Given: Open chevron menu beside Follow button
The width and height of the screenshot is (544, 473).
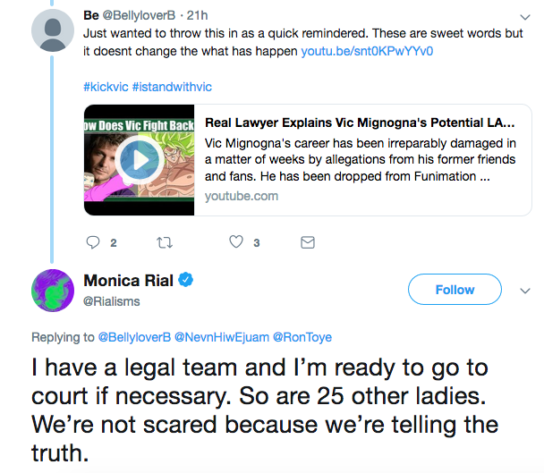Looking at the screenshot, I should (525, 291).
